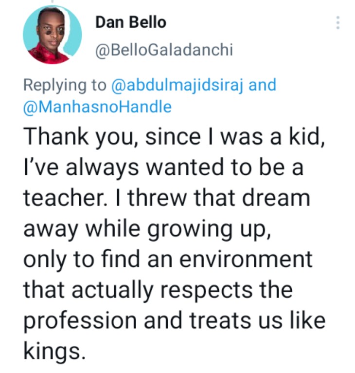The image size is (355, 373).
Task: Click the word "kid," in the first line
Action: click(303, 138)
